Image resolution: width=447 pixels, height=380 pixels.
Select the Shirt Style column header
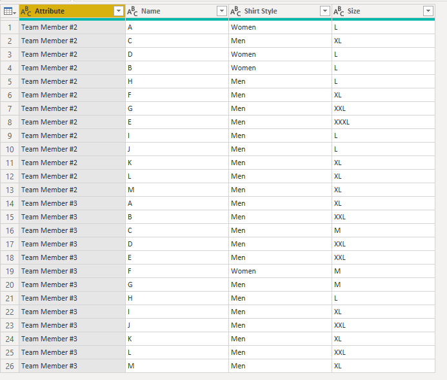(280, 12)
